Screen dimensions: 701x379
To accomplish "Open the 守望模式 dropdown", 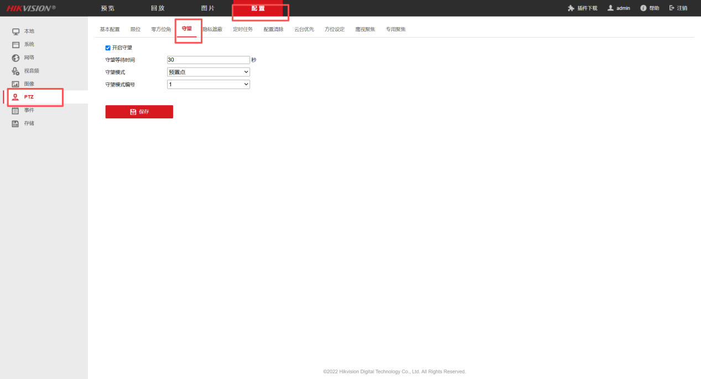I will click(208, 72).
